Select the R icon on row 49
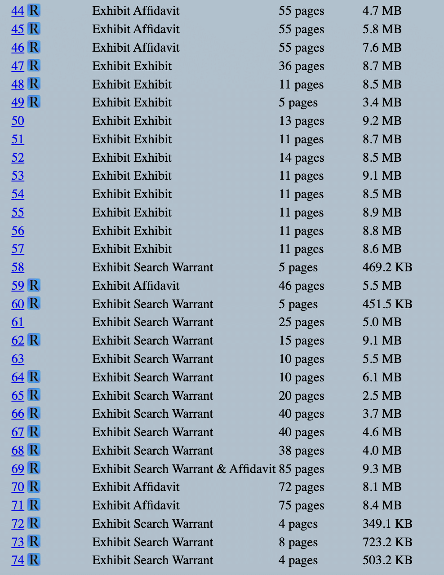 pyautogui.click(x=34, y=102)
